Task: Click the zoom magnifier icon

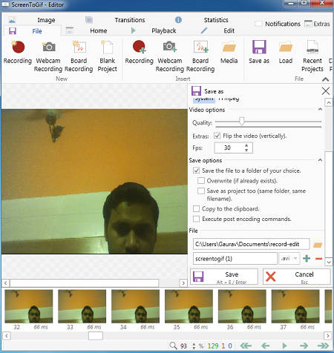Action: pyautogui.click(x=173, y=346)
